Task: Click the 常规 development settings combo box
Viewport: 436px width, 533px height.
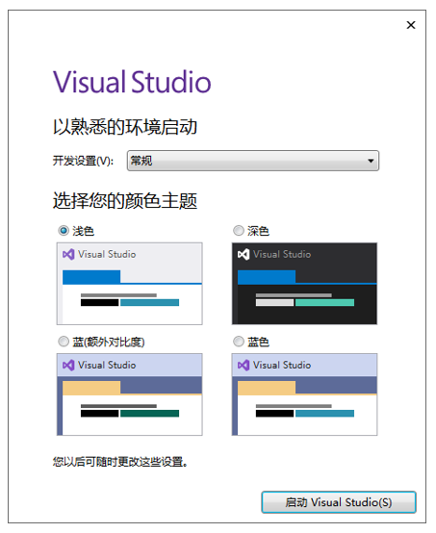Action: click(253, 161)
